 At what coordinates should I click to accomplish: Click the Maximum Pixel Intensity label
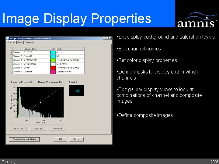coord(50,82)
